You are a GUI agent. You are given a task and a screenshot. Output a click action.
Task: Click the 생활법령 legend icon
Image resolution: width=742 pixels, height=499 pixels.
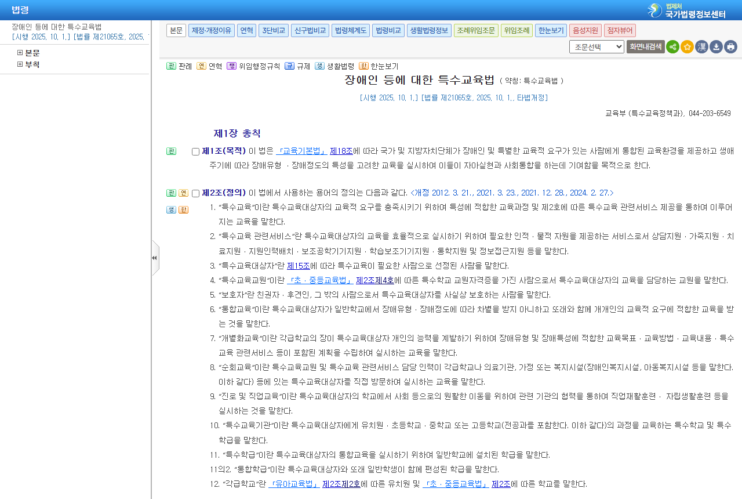click(319, 66)
